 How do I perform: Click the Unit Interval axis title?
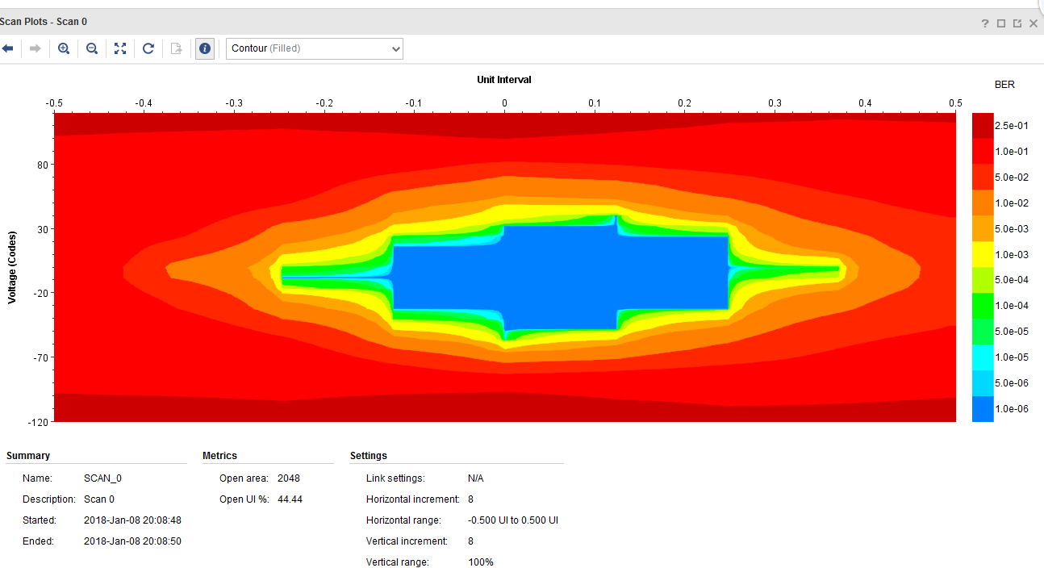pos(504,79)
